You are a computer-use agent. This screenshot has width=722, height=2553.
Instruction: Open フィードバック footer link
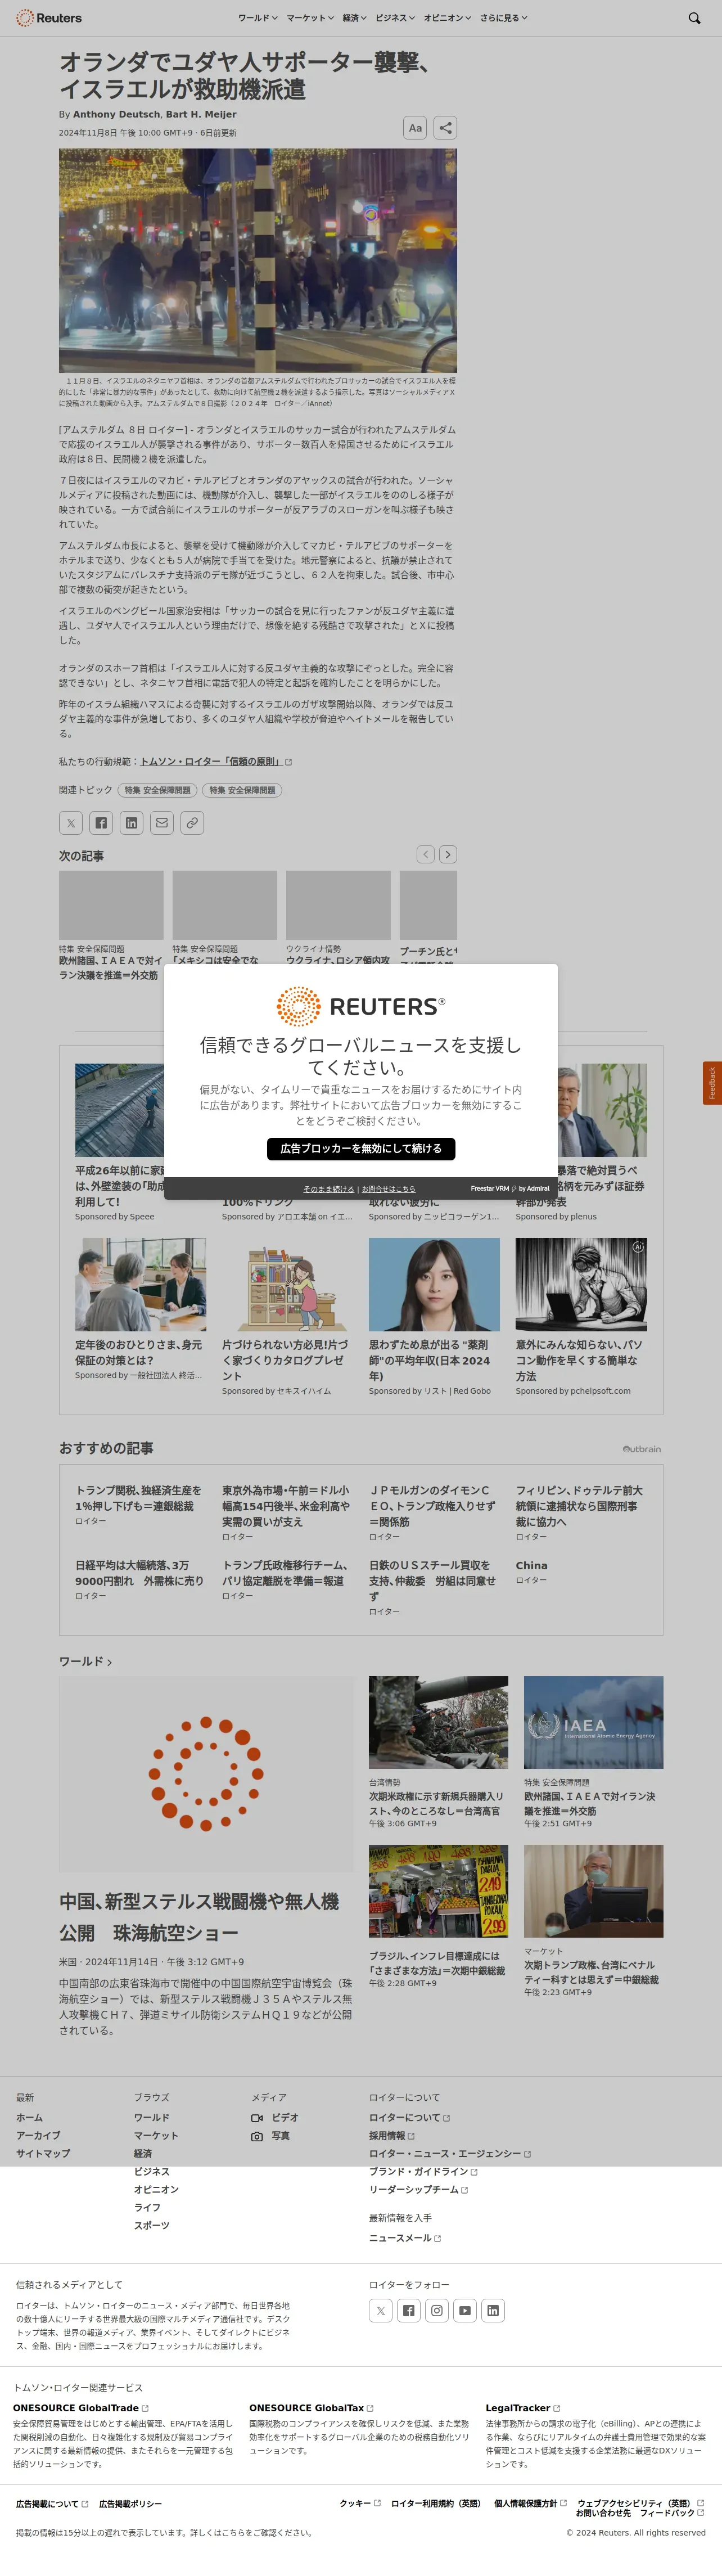click(671, 2514)
